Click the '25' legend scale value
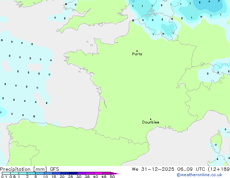 tap(70, 177)
